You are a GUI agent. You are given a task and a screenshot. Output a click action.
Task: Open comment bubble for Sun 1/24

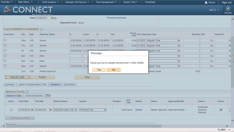pos(5,60)
